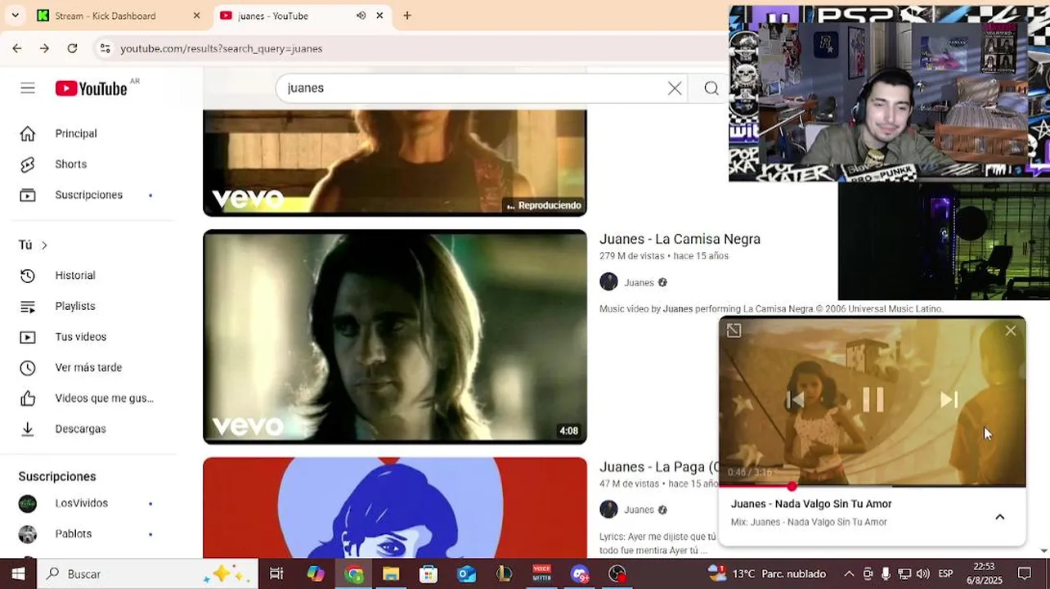The image size is (1050, 589).
Task: Open La Paga video thumbnail
Action: 395,507
